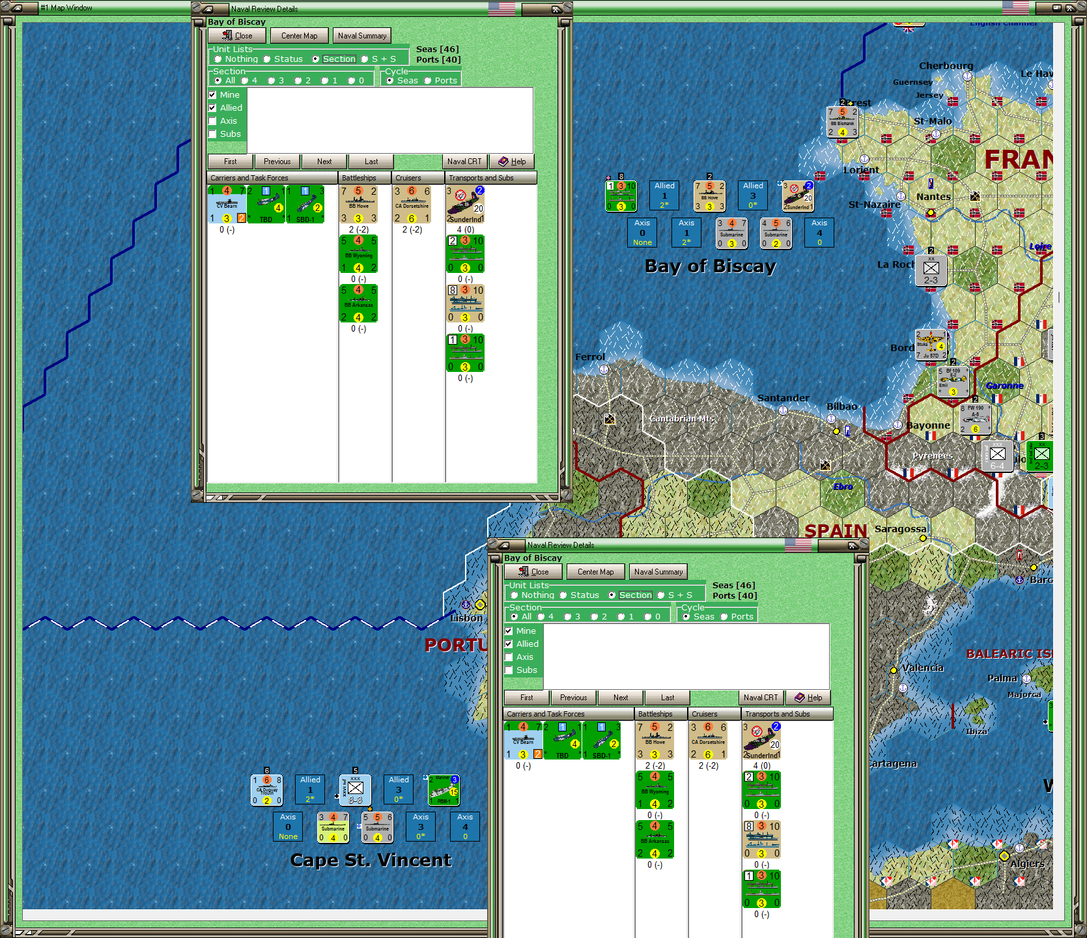Screen dimensions: 1087x938
Task: Select SBD-1 aircraft counter in upper Naval Review window
Action: click(x=305, y=205)
